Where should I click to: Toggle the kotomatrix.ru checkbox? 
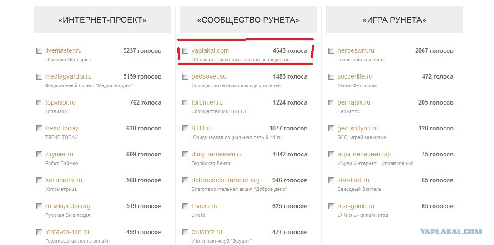pyautogui.click(x=40, y=180)
